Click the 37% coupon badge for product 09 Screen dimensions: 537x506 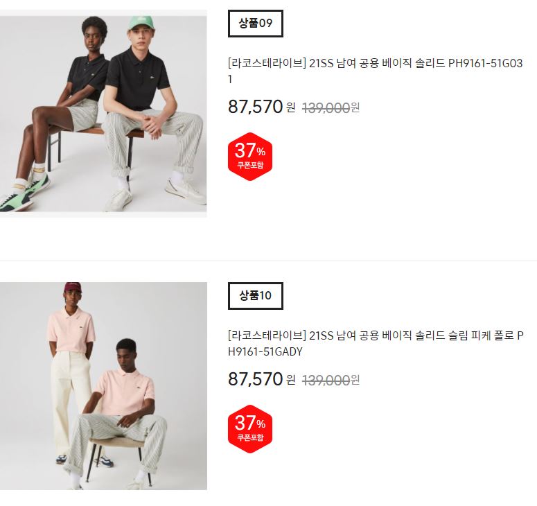pyautogui.click(x=250, y=157)
